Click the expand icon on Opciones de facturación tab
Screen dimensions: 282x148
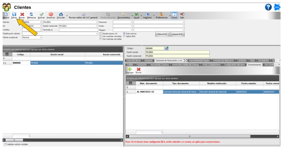click(x=185, y=60)
